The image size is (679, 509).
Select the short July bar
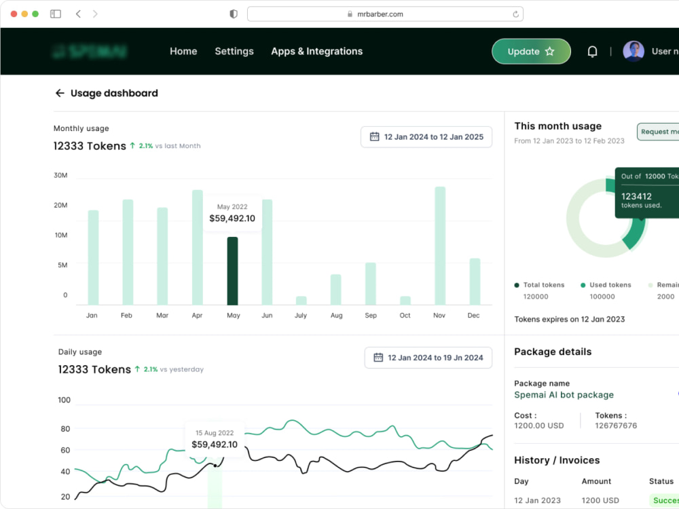(301, 301)
